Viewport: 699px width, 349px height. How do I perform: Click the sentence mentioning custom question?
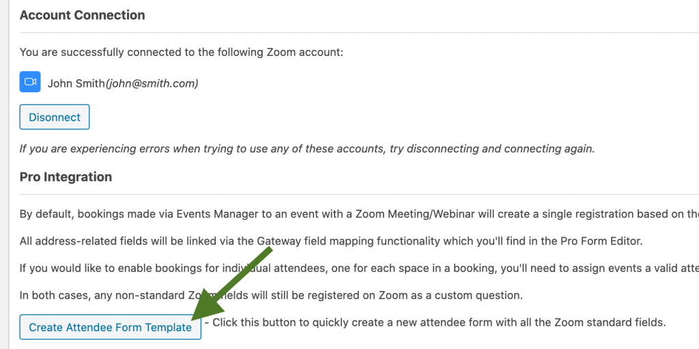point(271,296)
